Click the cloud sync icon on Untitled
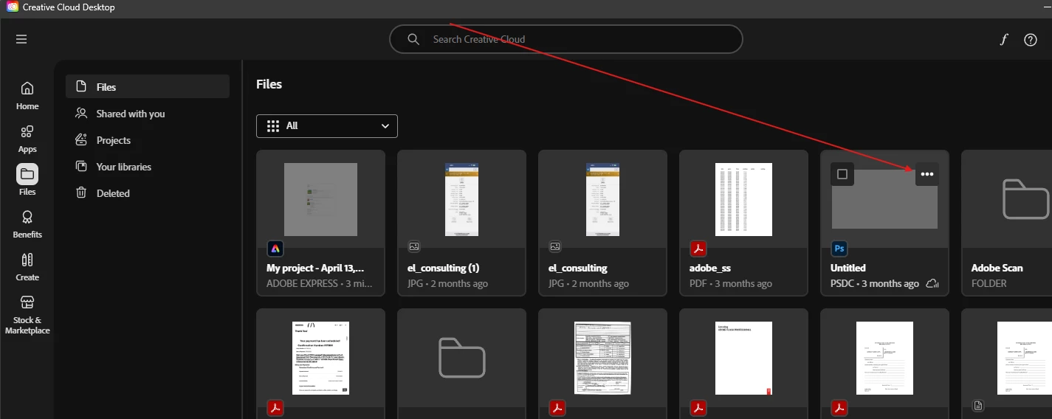Viewport: 1052px width, 419px height. [x=932, y=284]
